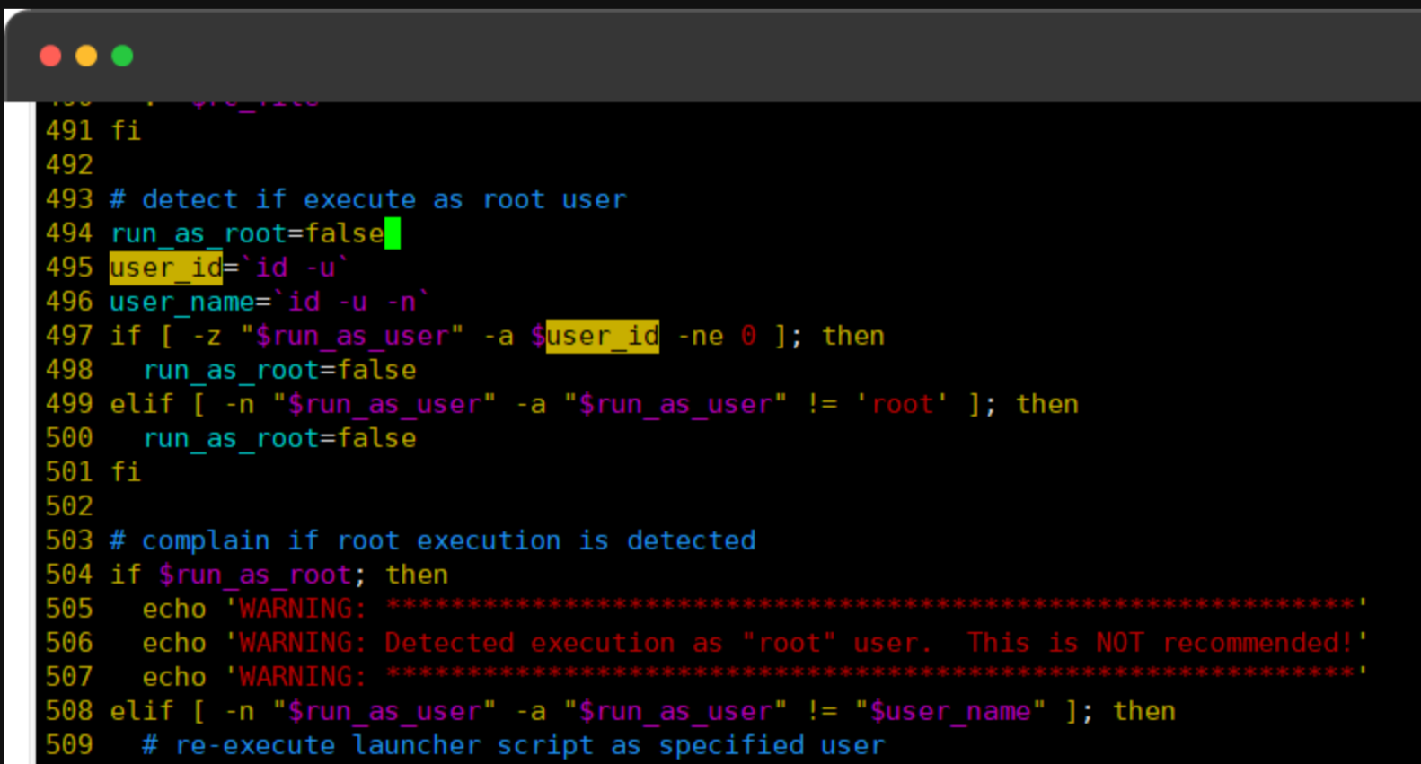This screenshot has width=1421, height=764.
Task: Click the green maximize window button
Action: click(122, 57)
